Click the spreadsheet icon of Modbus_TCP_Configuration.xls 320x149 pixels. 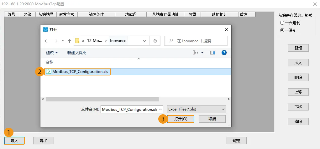[49, 71]
